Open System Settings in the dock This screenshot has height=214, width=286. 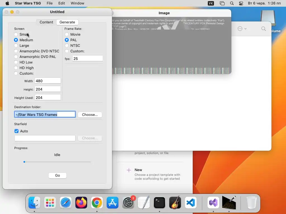(128, 203)
